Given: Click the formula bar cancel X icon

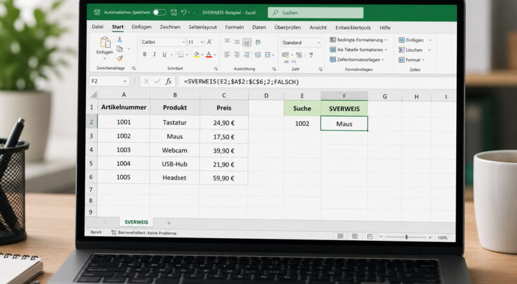Looking at the screenshot, I should (147, 81).
